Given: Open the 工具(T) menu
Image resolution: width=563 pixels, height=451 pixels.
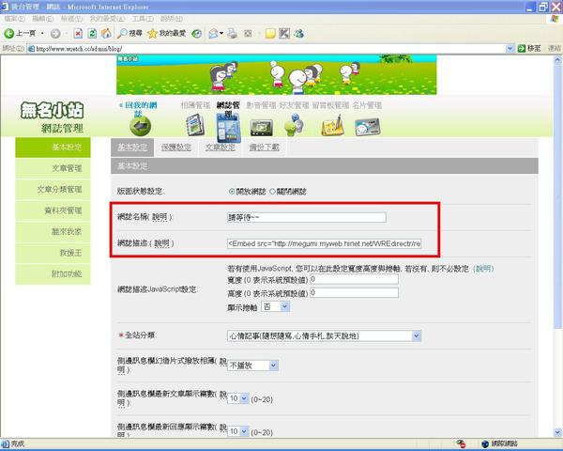Looking at the screenshot, I should 143,19.
